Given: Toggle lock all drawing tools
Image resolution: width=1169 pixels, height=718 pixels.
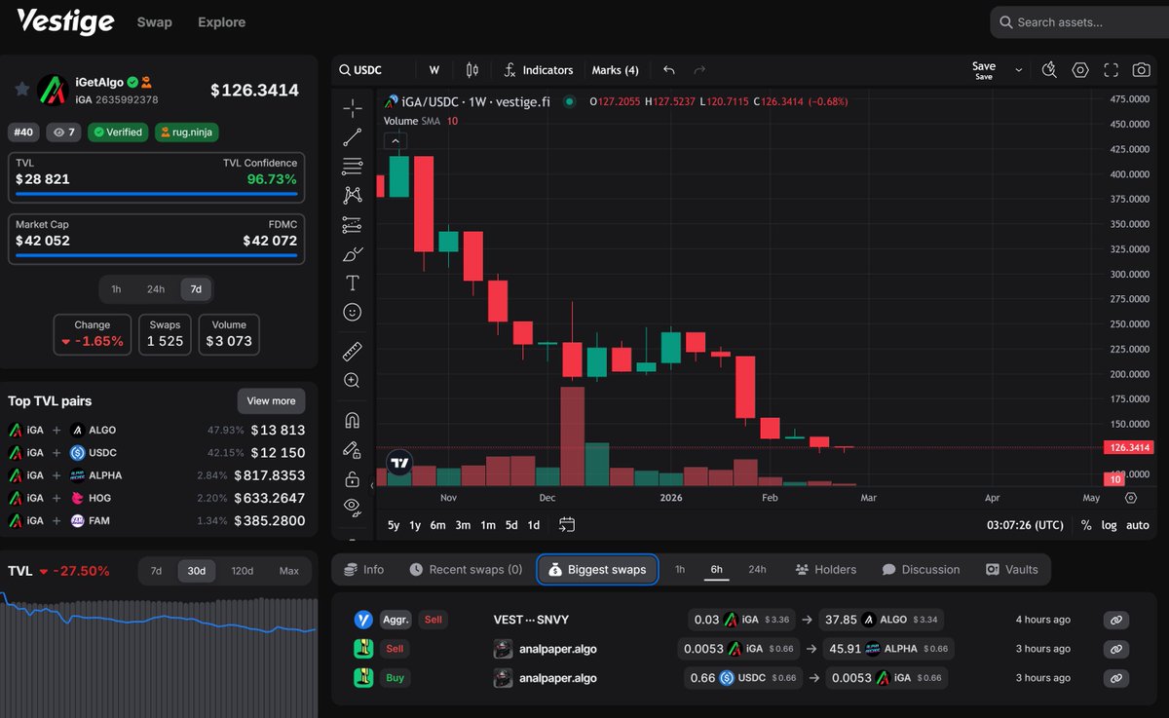Looking at the screenshot, I should (352, 479).
